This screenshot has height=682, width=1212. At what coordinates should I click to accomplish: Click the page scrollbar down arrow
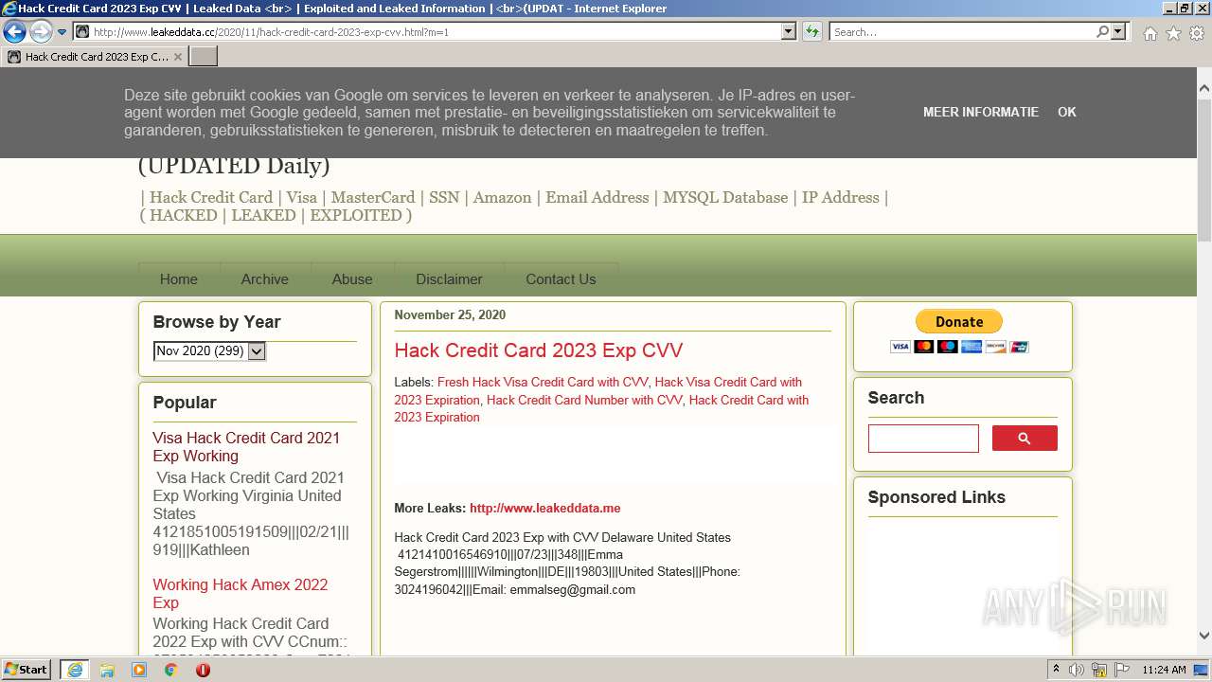tap(1204, 636)
